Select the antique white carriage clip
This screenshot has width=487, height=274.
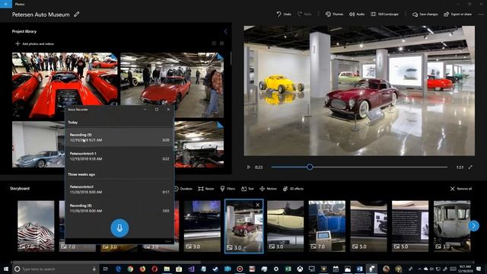[452, 226]
